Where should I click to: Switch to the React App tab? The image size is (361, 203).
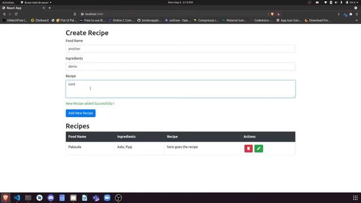[x=23, y=8]
